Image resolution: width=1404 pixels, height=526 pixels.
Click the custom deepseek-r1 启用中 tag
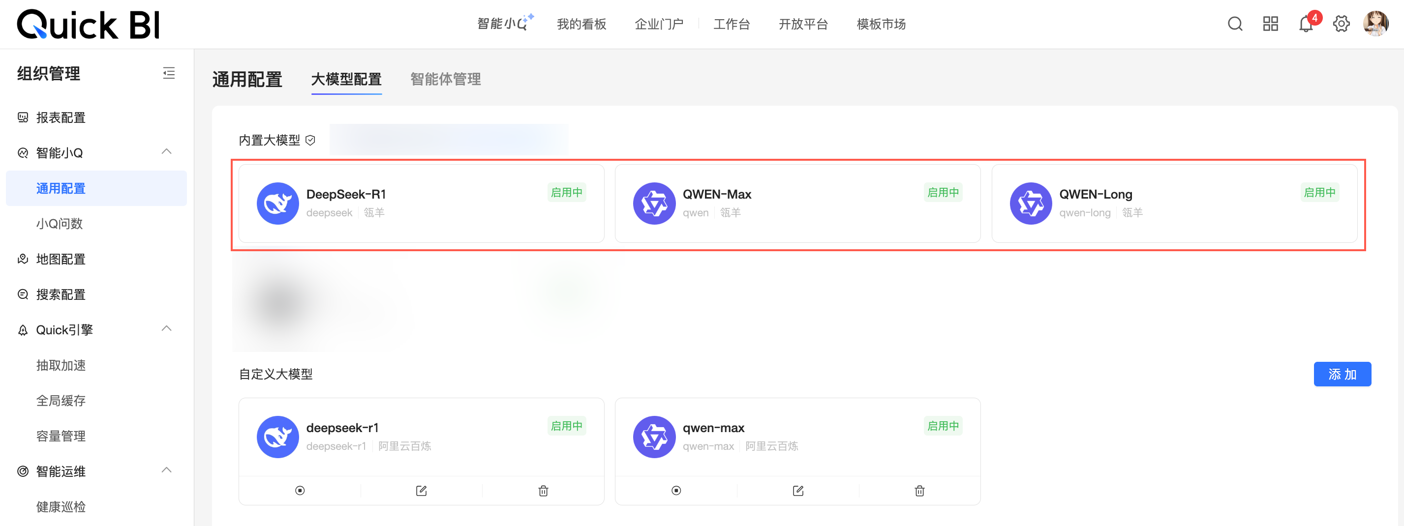click(567, 426)
